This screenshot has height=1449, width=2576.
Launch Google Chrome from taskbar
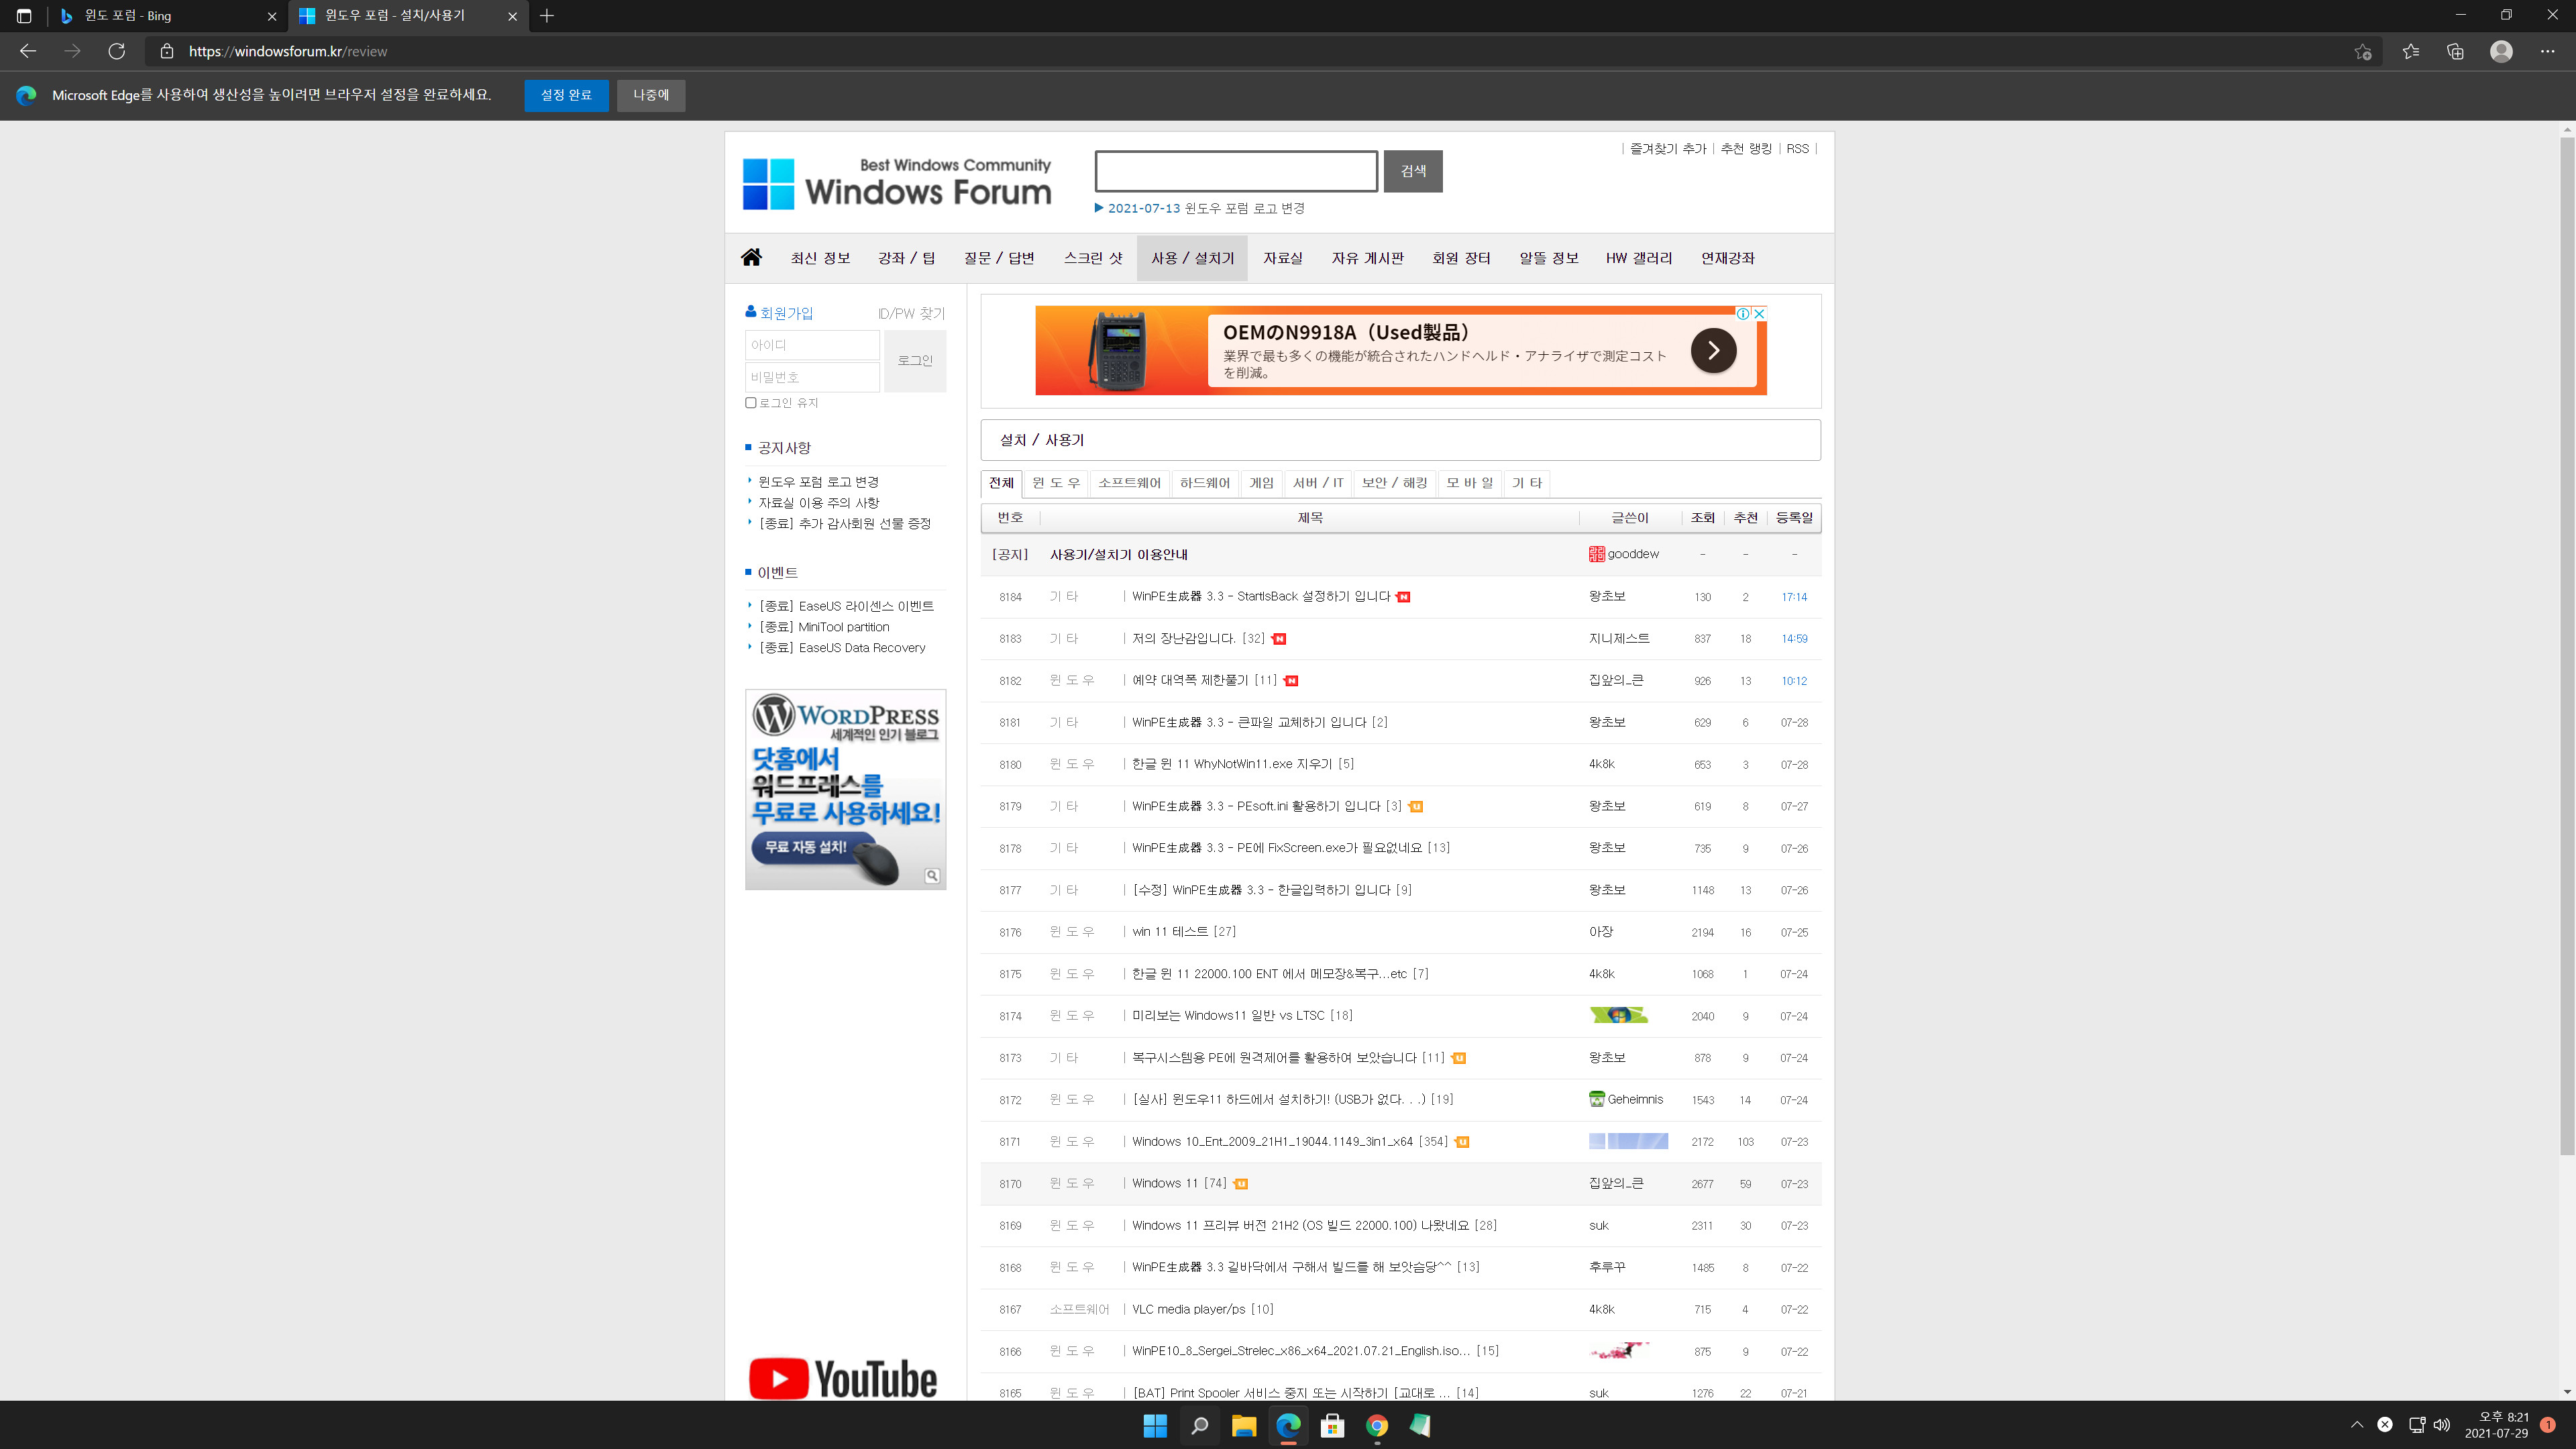click(1377, 1426)
